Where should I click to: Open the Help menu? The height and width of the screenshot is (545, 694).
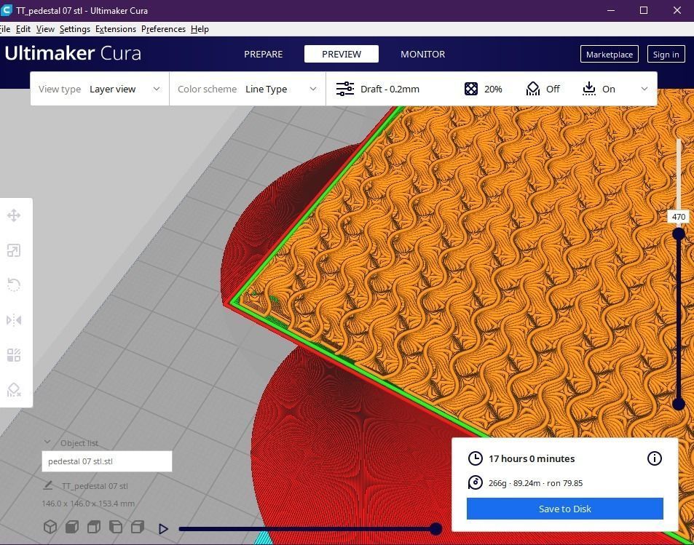point(200,29)
